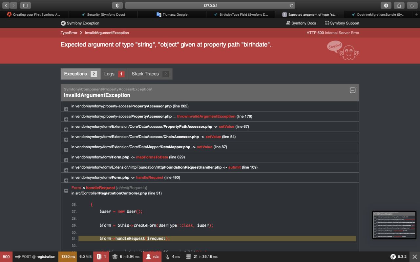Click the exception ghost illustration
The image size is (420, 262).
click(343, 50)
